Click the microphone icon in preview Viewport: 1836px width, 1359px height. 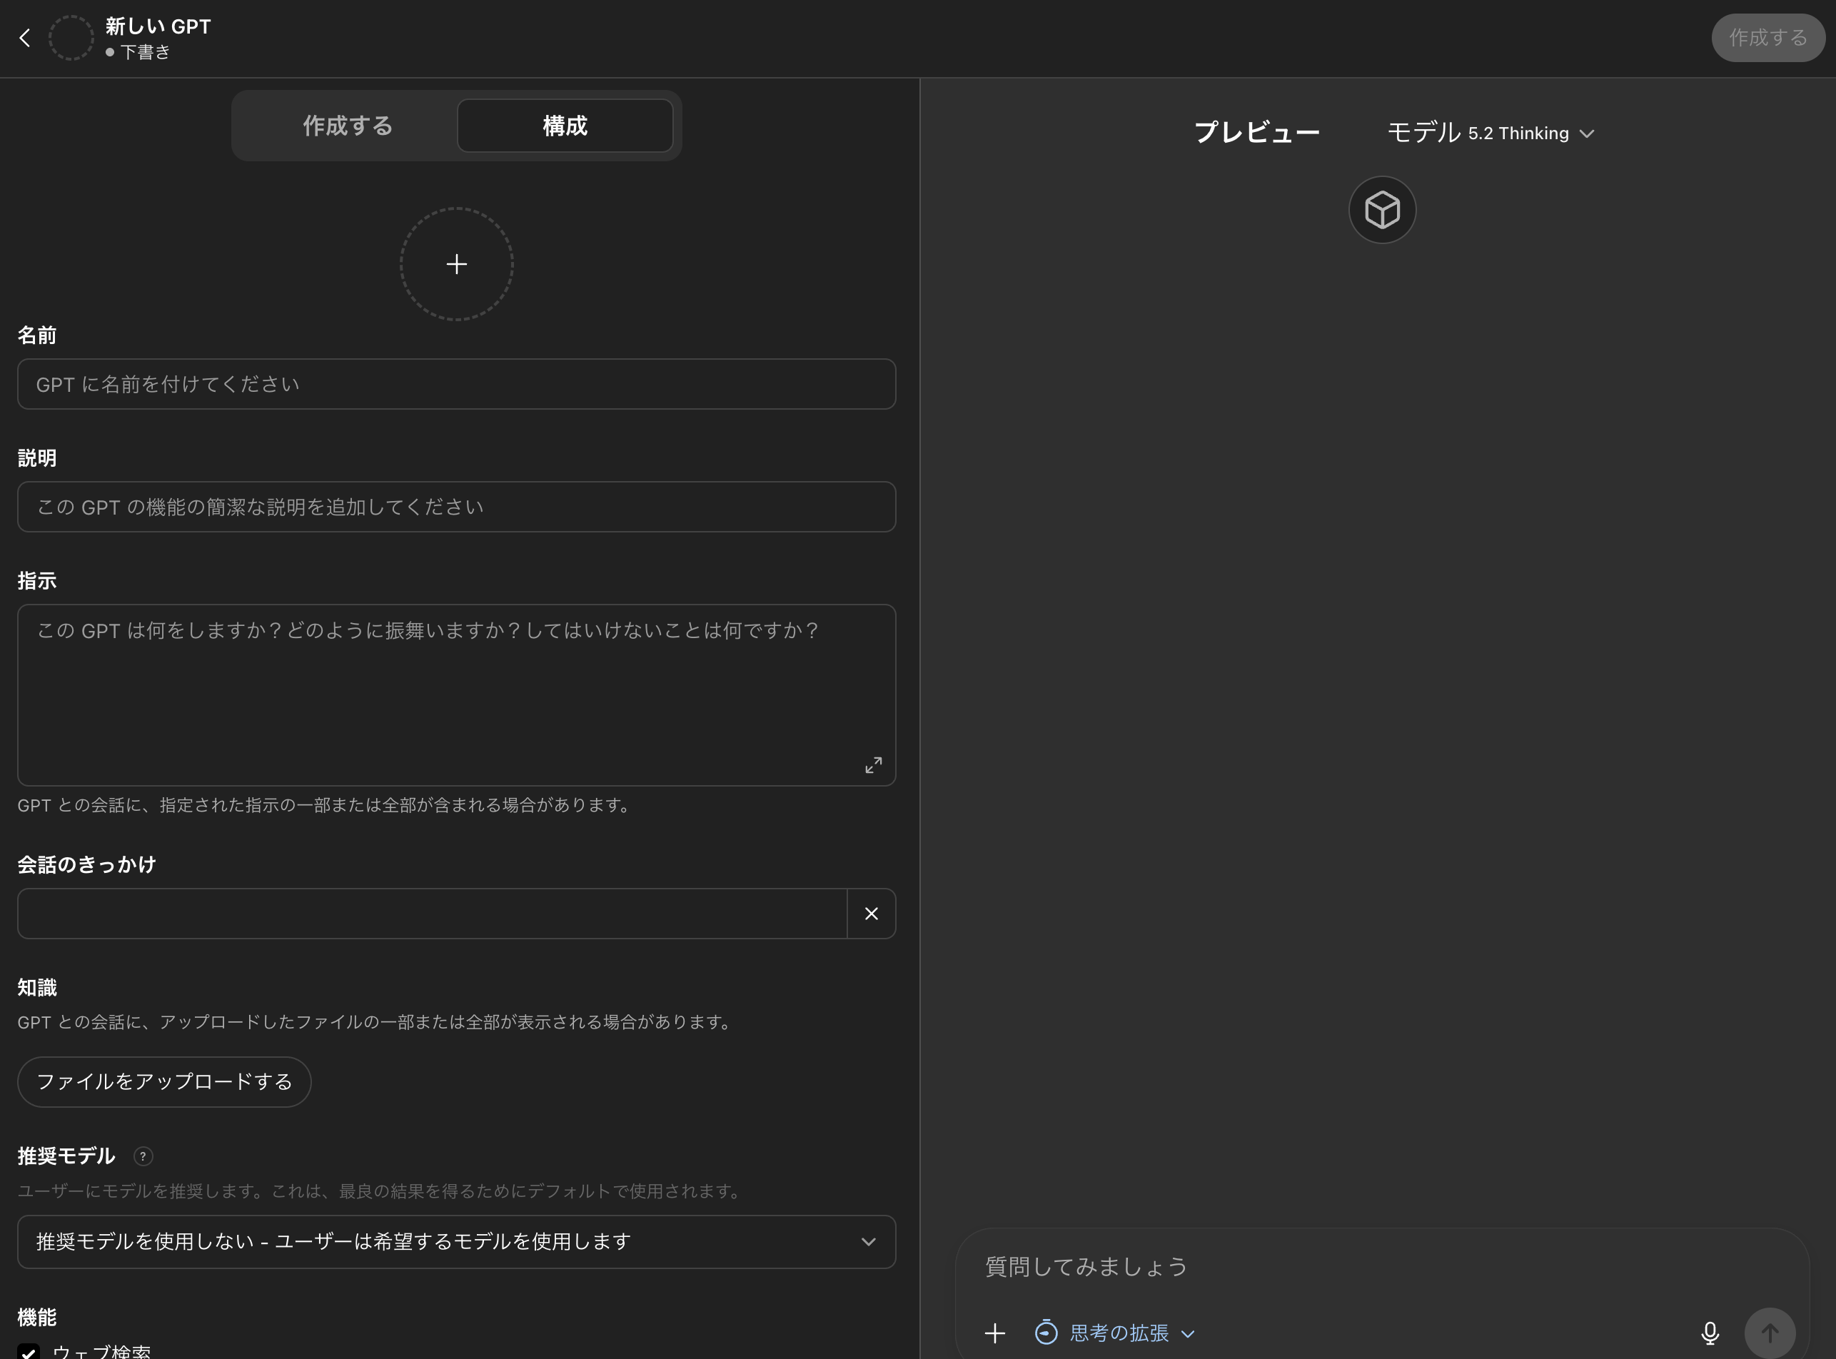coord(1710,1333)
